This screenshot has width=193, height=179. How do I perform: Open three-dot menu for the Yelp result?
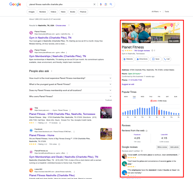[x=70, y=110]
